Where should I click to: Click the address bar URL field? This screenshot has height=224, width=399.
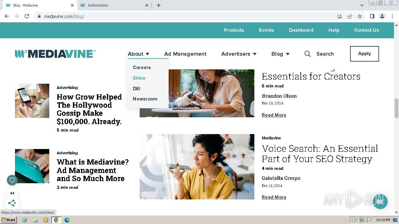187,16
